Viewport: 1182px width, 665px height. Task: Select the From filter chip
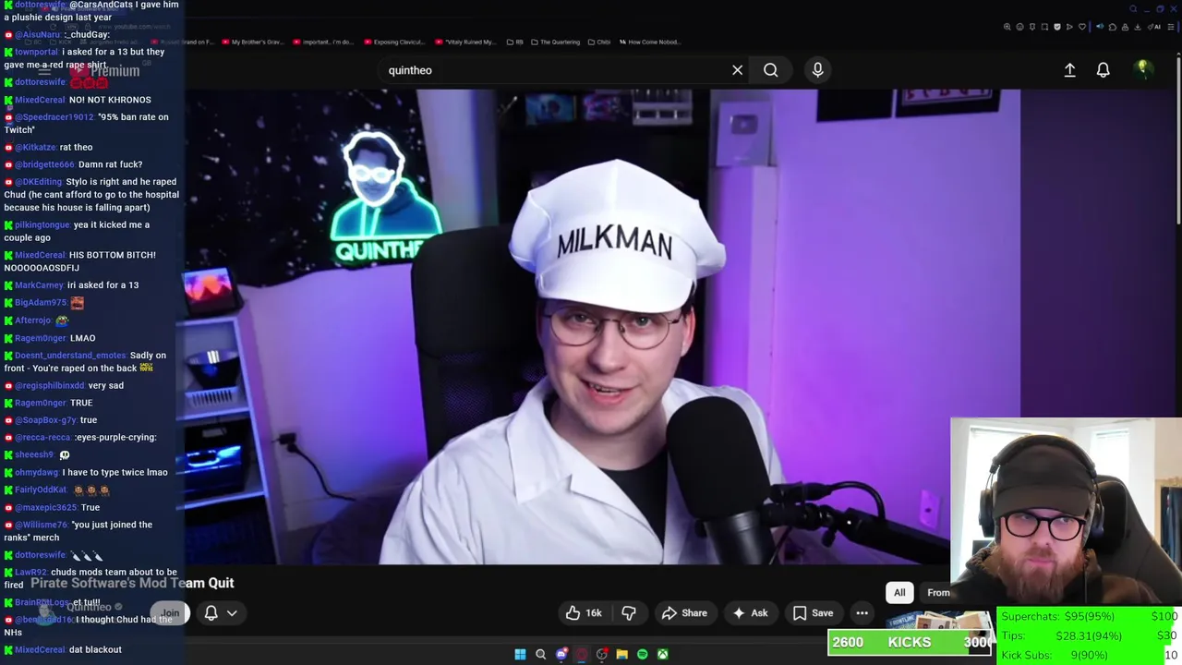click(938, 593)
